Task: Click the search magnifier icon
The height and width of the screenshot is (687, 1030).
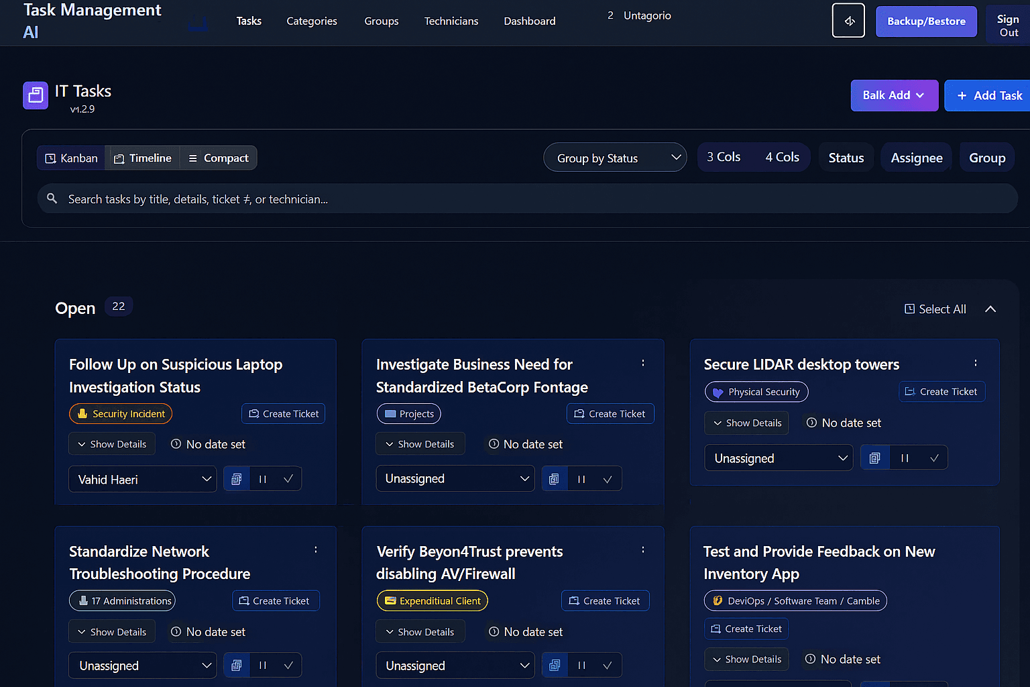Action: [x=52, y=199]
